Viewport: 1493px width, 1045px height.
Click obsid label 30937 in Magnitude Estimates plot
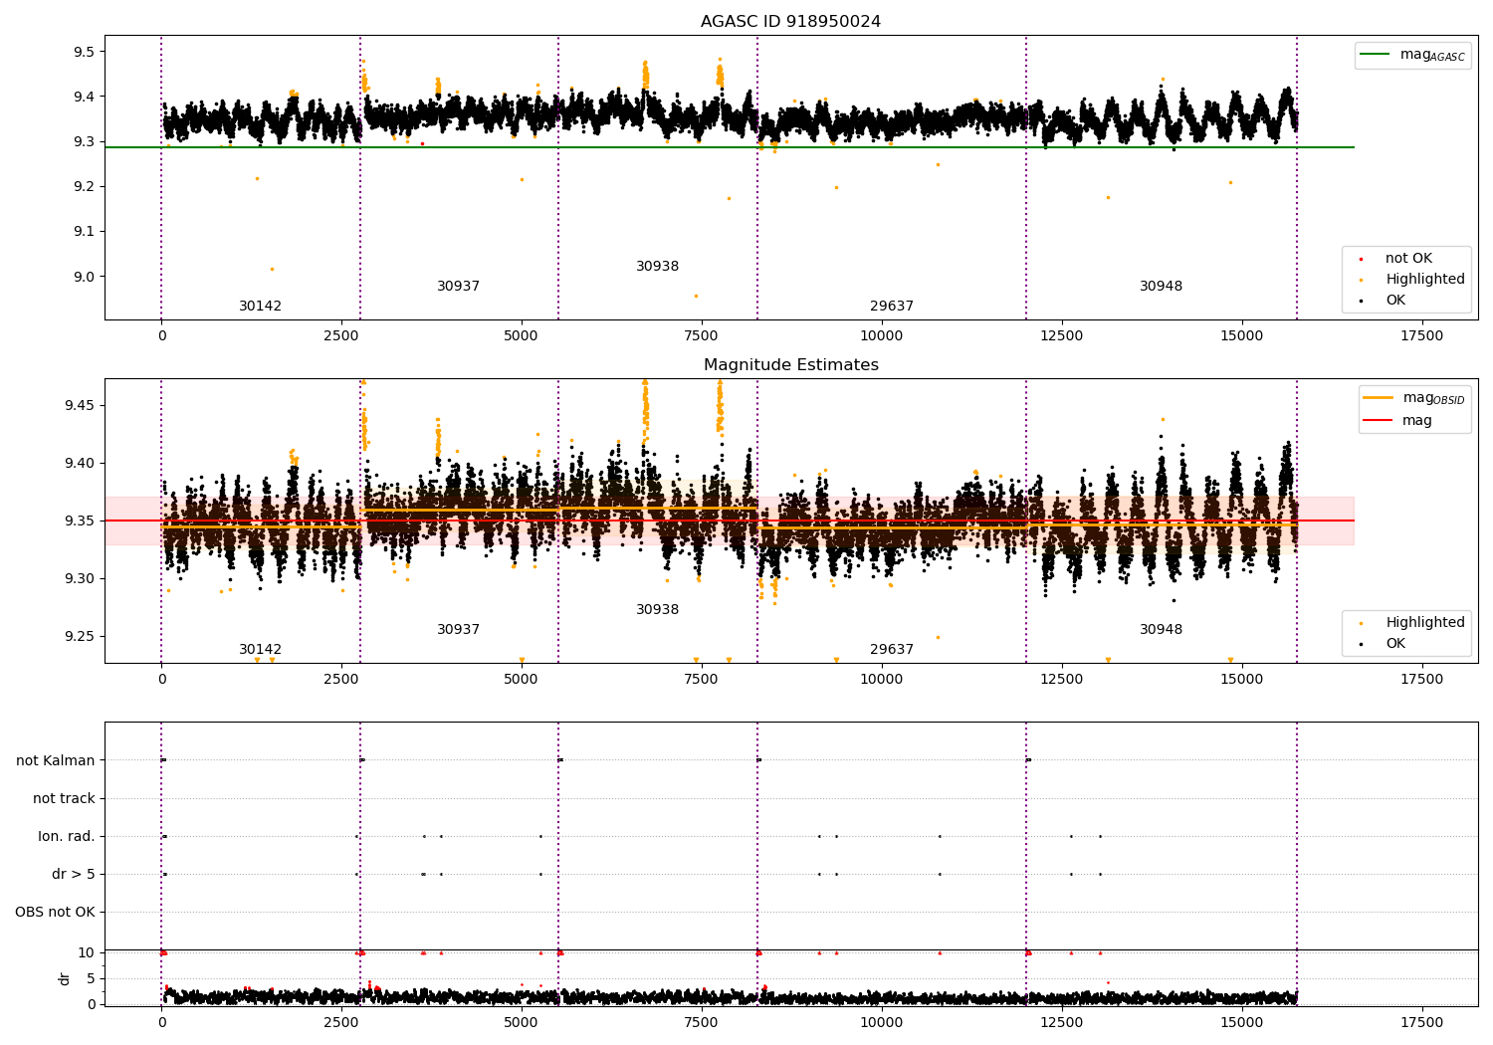click(x=458, y=630)
